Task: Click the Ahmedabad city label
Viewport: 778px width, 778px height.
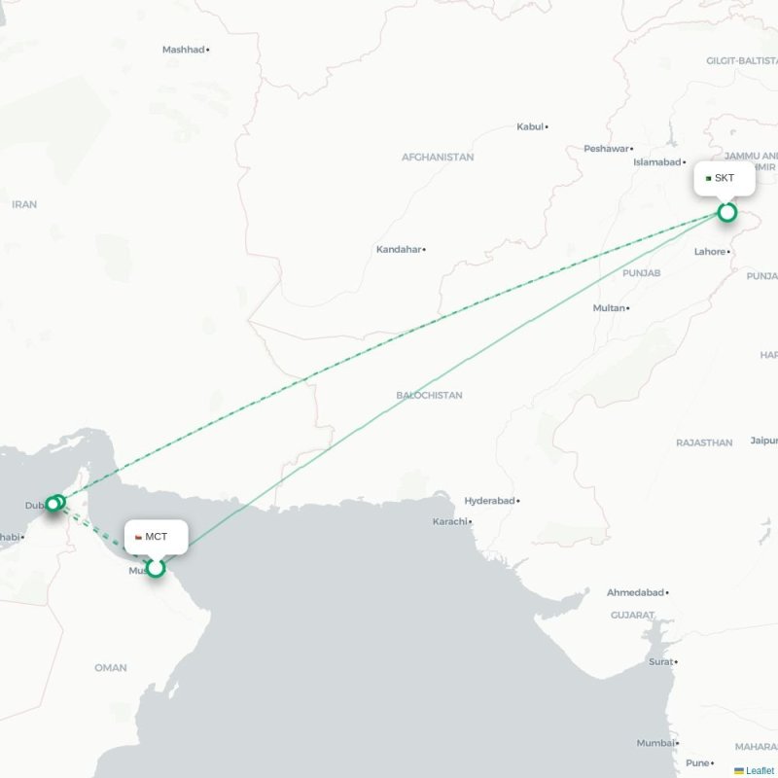Action: pyautogui.click(x=635, y=592)
